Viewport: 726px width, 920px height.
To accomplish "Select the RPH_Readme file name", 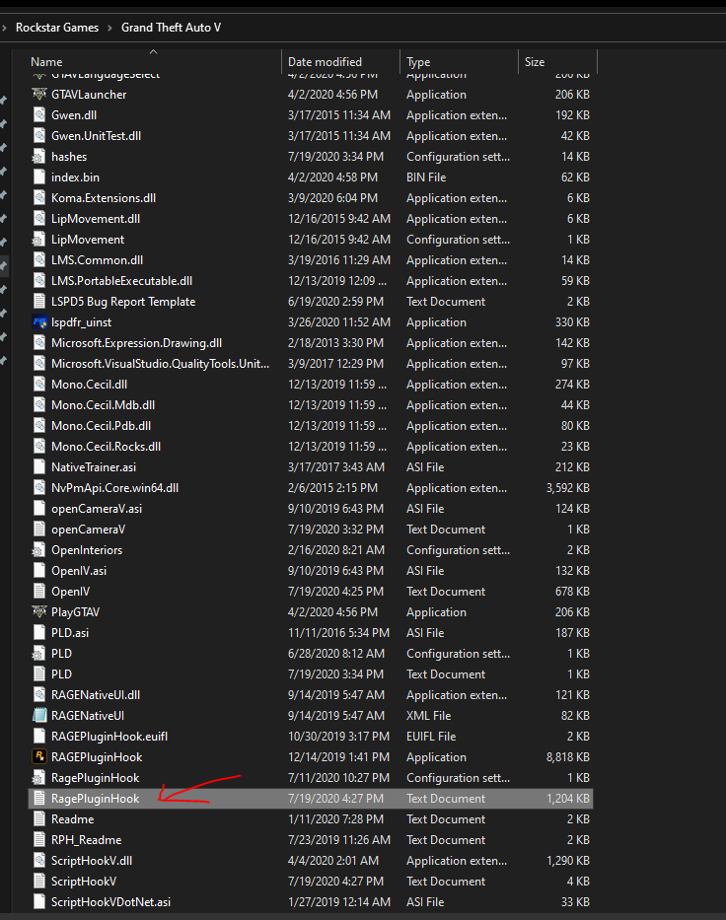I will coord(86,839).
